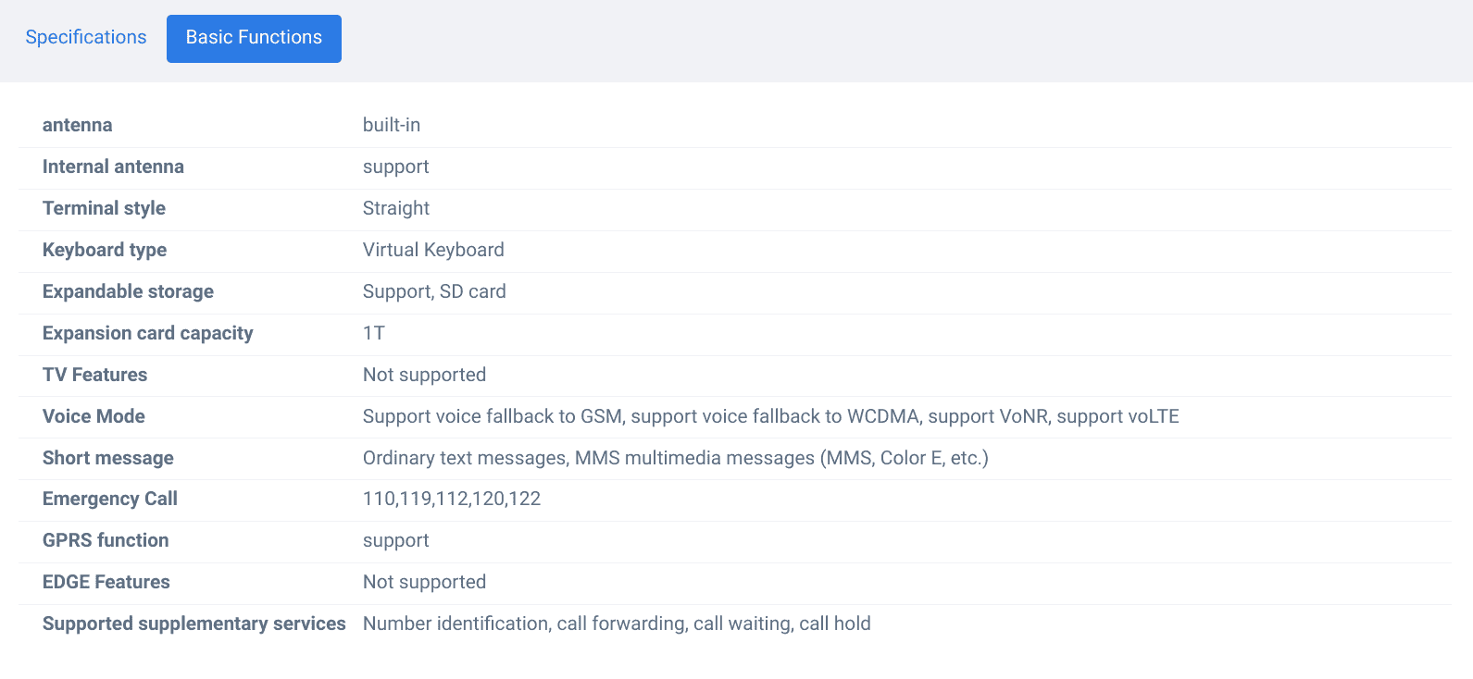The width and height of the screenshot is (1473, 679).
Task: Click the antenna row label
Action: (78, 125)
